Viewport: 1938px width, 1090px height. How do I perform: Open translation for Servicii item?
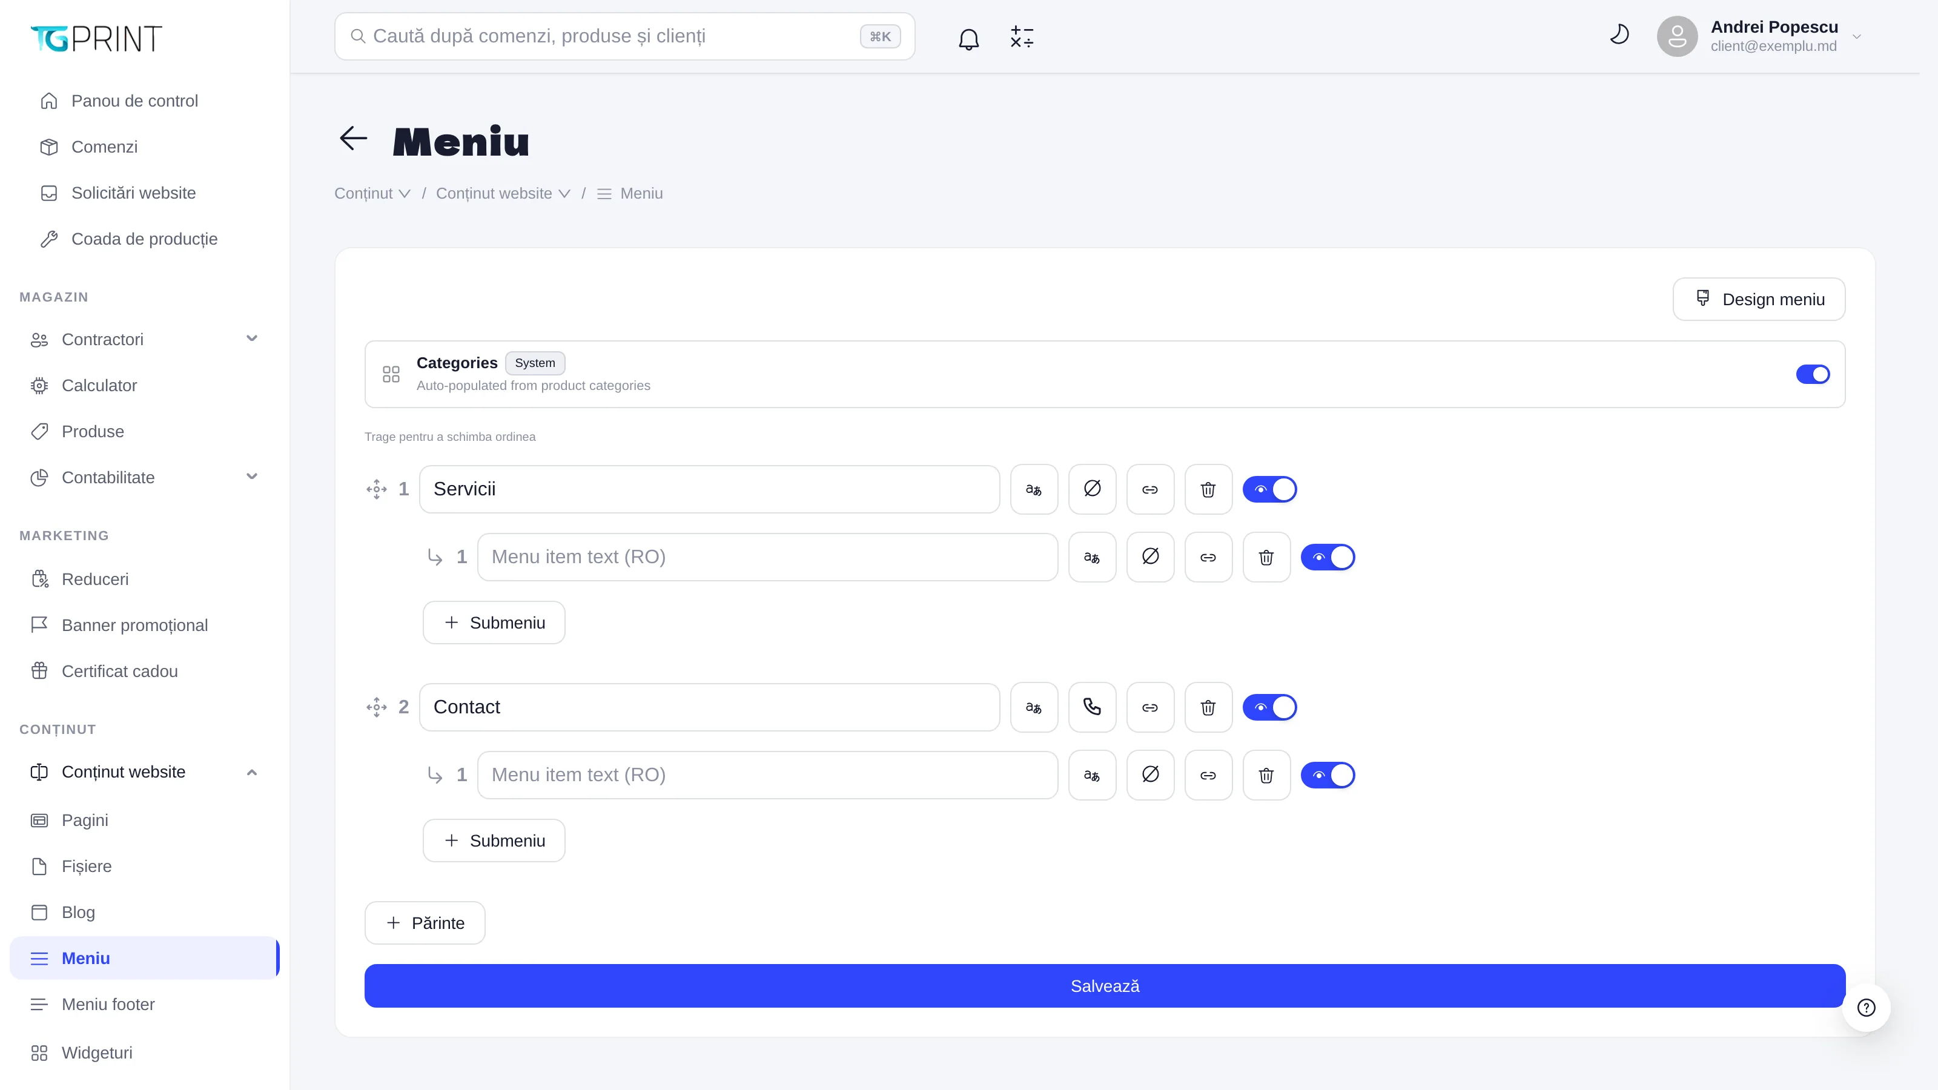[1034, 489]
